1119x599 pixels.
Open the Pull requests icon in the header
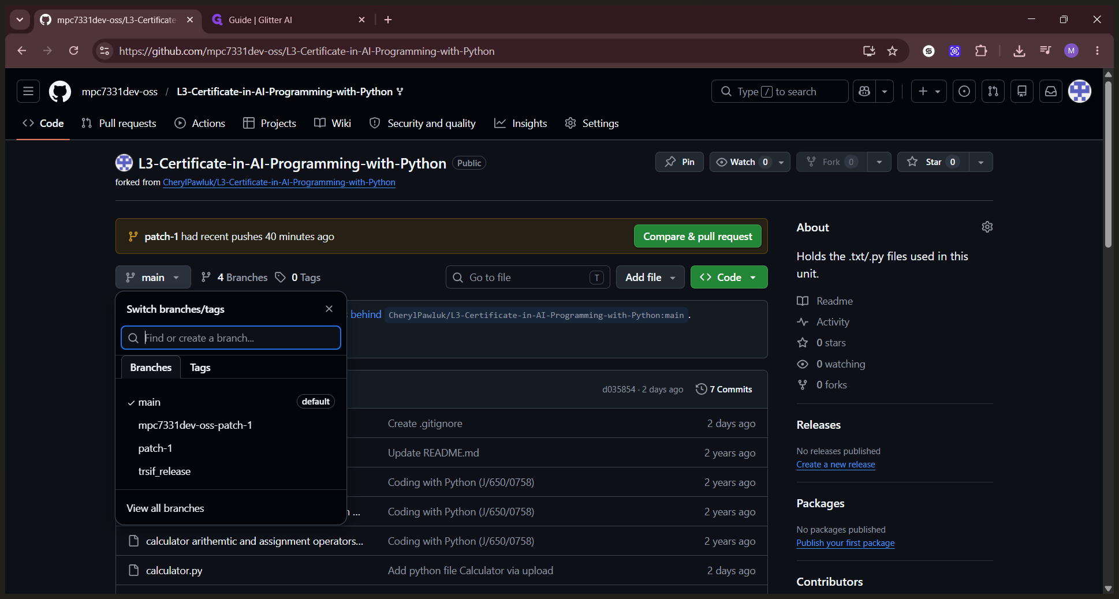pos(993,91)
